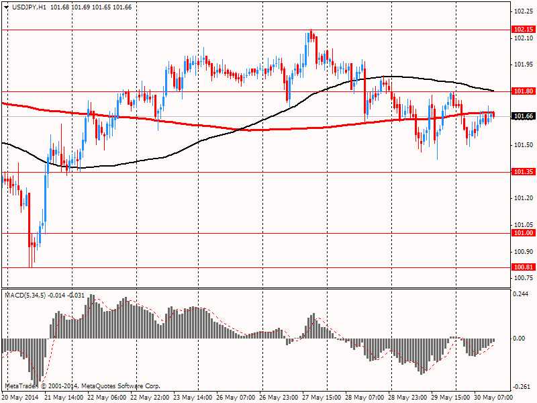Click the -0.261 MACD scale value
The image size is (537, 403).
tap(521, 387)
